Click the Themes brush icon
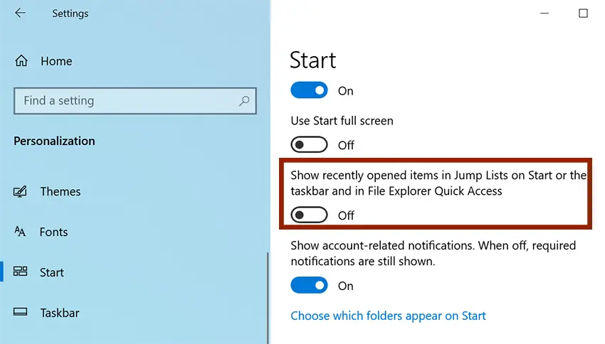The height and width of the screenshot is (344, 605). pos(20,191)
